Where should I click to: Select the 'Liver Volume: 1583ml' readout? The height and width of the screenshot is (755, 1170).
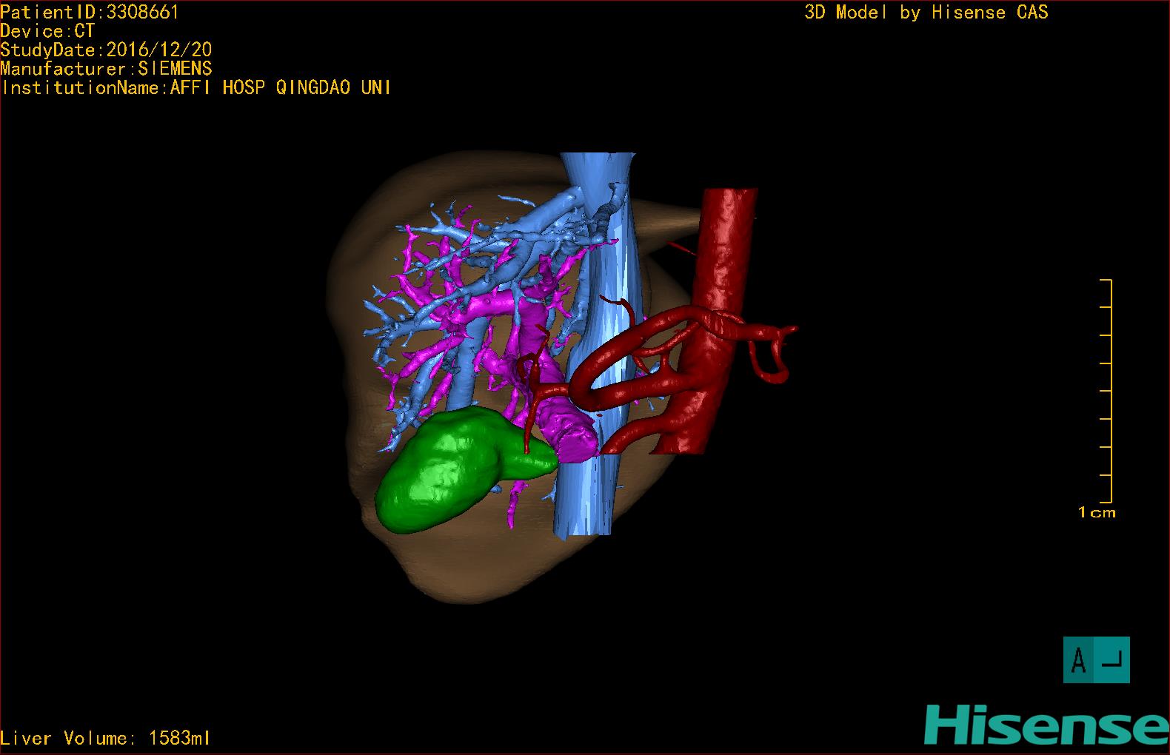click(105, 738)
